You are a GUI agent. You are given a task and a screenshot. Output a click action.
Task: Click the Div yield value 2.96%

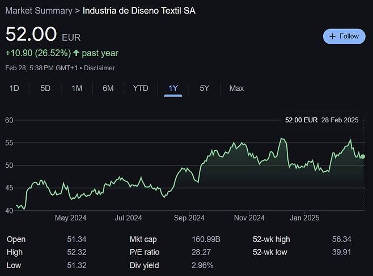pyautogui.click(x=203, y=265)
